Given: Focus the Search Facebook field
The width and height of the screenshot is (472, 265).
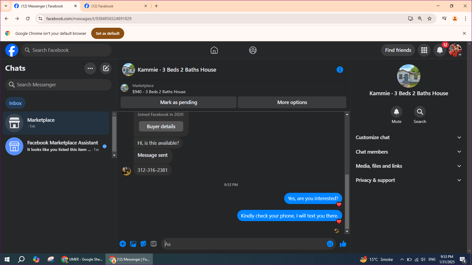Looking at the screenshot, I should click(66, 50).
